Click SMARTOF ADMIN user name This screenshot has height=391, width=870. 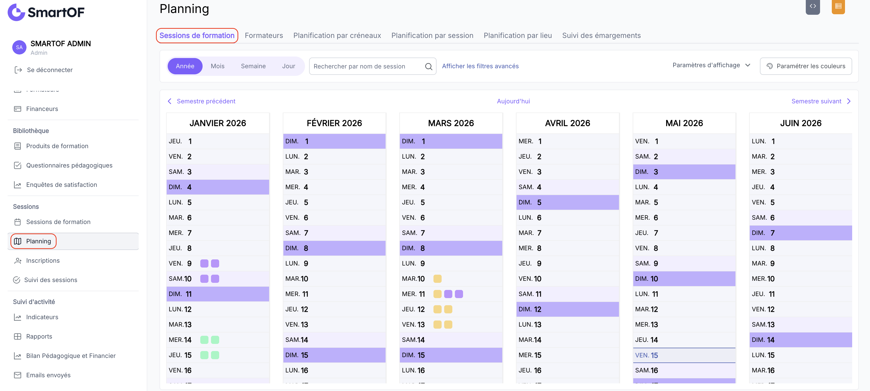pyautogui.click(x=60, y=44)
